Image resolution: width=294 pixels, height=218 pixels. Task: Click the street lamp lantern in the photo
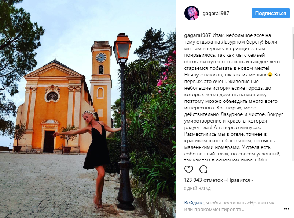pyautogui.click(x=122, y=48)
